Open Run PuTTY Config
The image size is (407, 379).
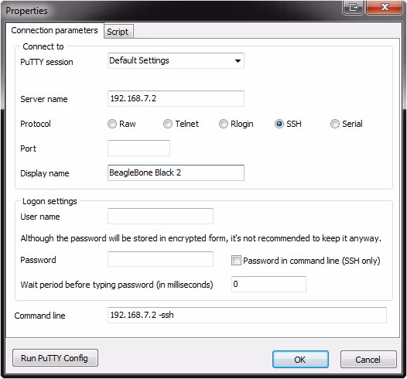pos(55,358)
